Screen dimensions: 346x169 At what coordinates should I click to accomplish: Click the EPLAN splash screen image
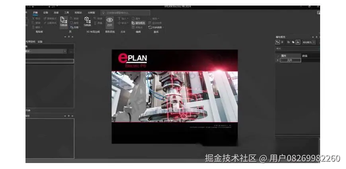pos(175,97)
